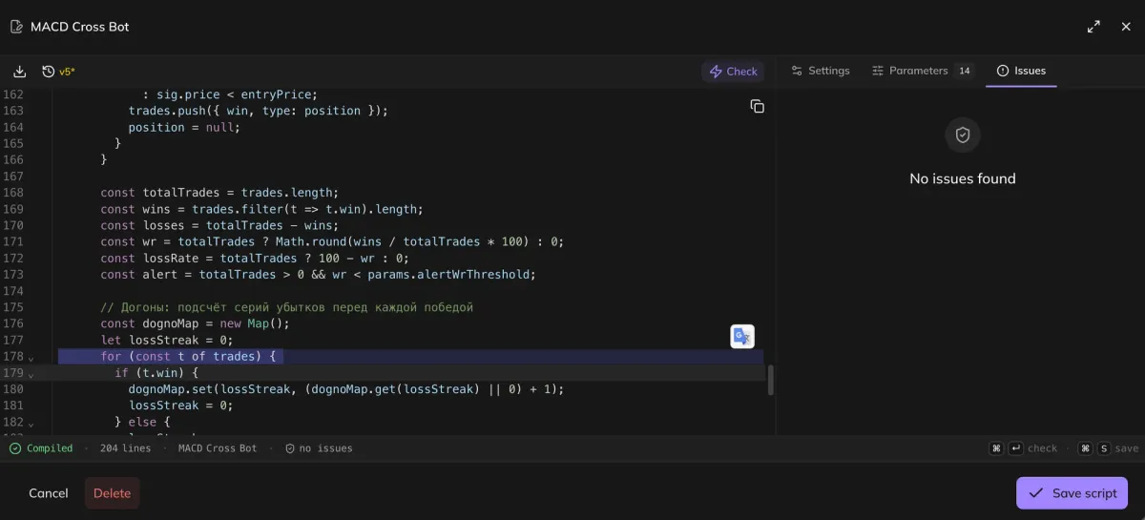Collapse the fold arrow at line 178
The width and height of the screenshot is (1145, 520).
pos(31,358)
